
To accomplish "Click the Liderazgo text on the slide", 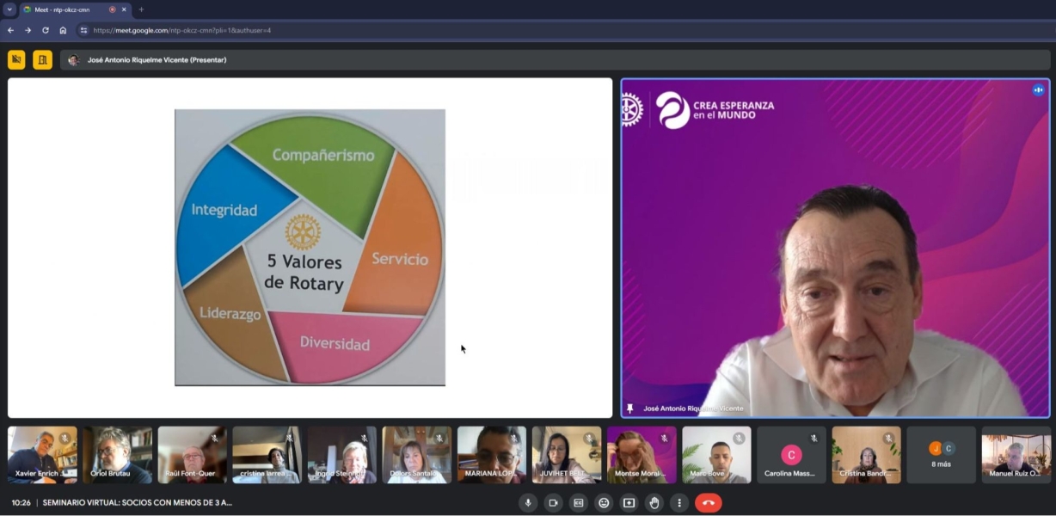I will 230,314.
